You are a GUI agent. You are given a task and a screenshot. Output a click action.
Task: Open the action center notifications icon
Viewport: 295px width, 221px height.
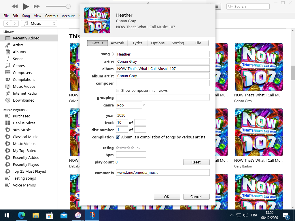[x=286, y=216]
